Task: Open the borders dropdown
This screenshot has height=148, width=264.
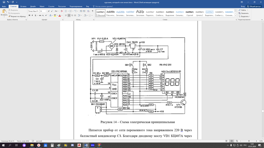Action: tap(92, 15)
